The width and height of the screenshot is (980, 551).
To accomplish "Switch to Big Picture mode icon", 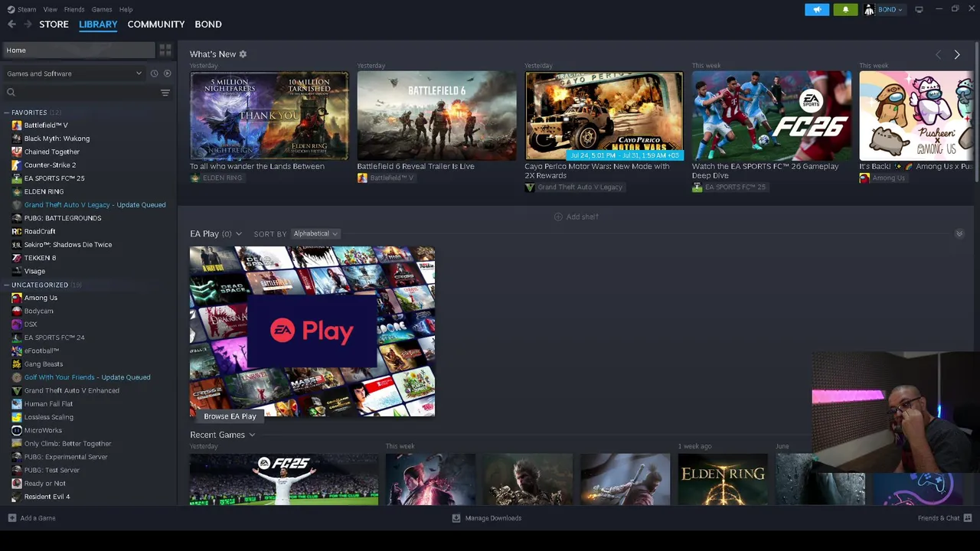I will point(919,9).
